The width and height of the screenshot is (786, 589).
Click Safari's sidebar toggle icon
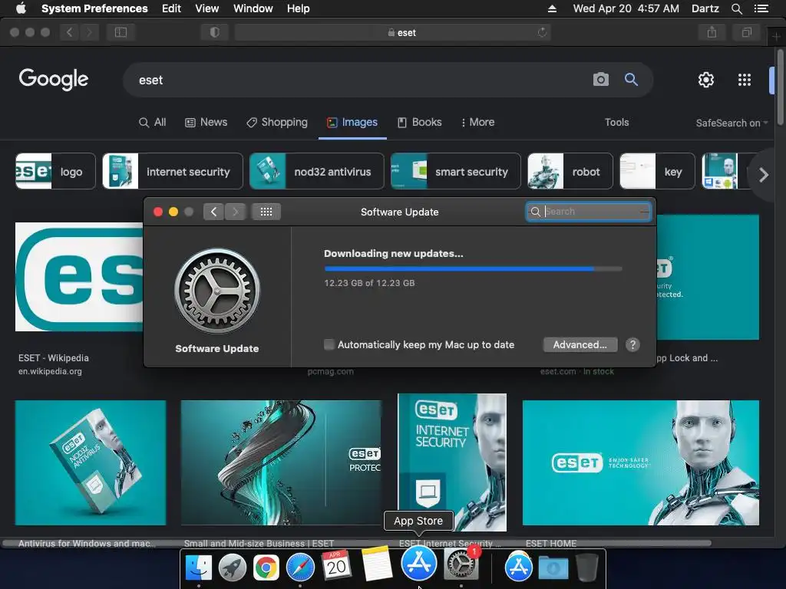click(121, 32)
